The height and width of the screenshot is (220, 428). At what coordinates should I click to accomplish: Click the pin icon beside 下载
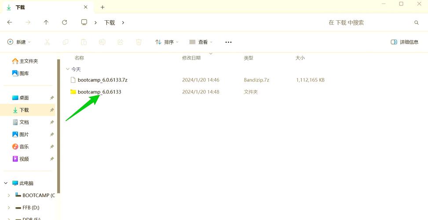click(x=52, y=110)
